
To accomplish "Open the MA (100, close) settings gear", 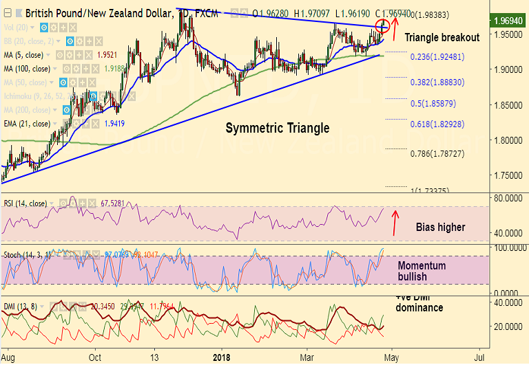I will click(76, 69).
